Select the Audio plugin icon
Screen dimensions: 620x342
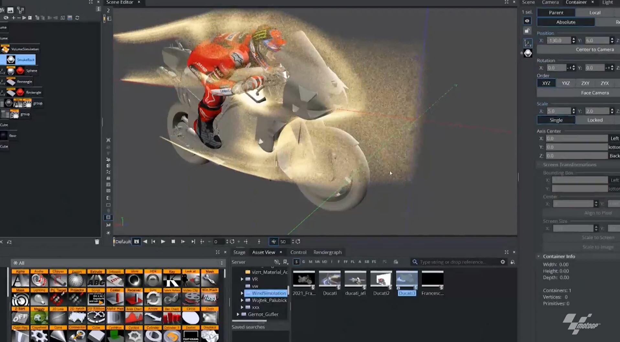click(x=39, y=278)
